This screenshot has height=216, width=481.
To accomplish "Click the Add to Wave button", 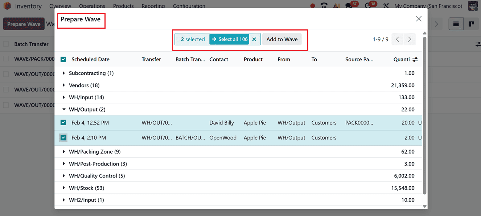I will coord(282,39).
